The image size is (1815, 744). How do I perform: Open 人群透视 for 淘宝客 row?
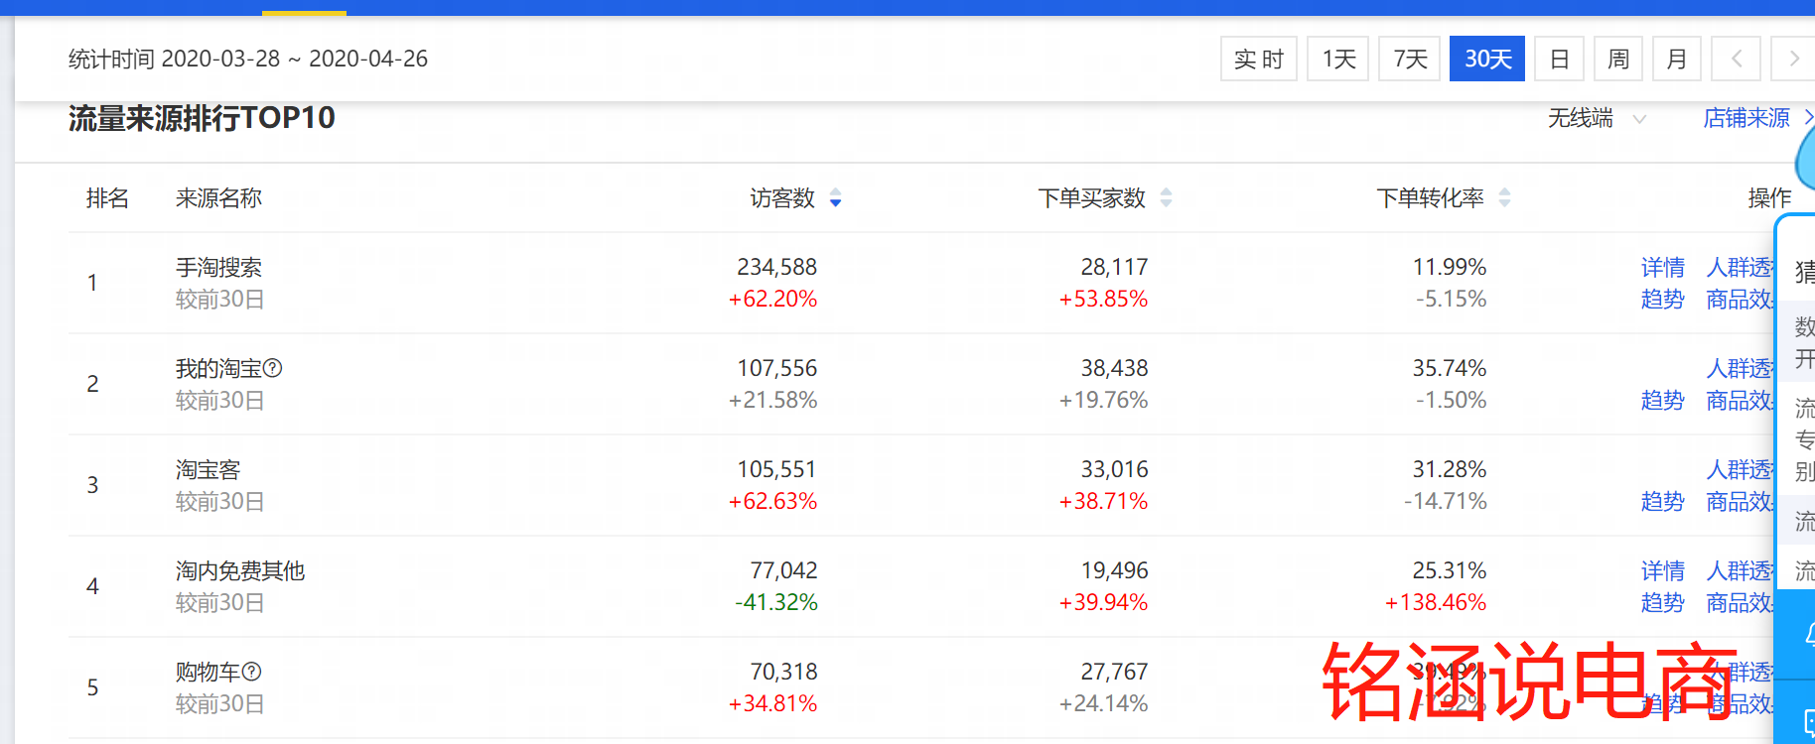pos(1740,469)
